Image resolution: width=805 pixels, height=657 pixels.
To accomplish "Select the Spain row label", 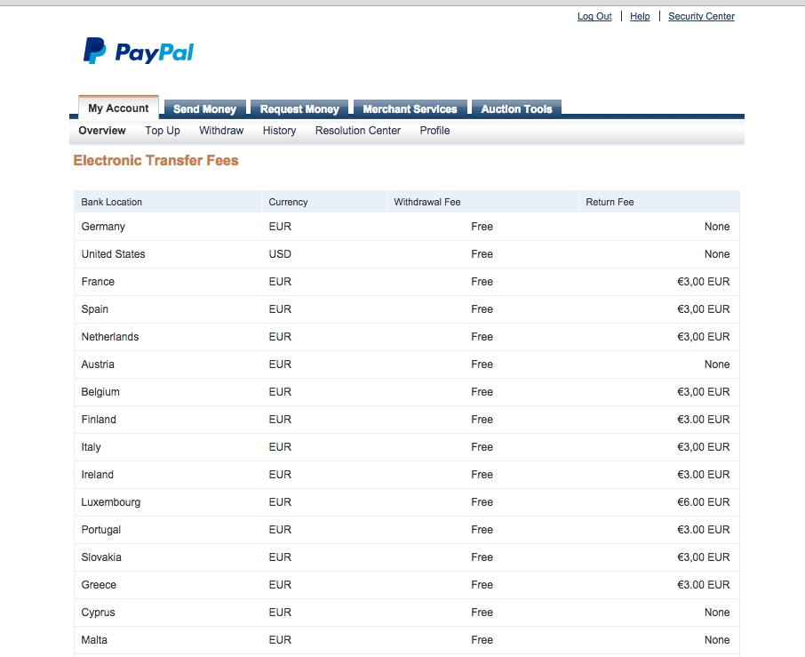I will 95,309.
